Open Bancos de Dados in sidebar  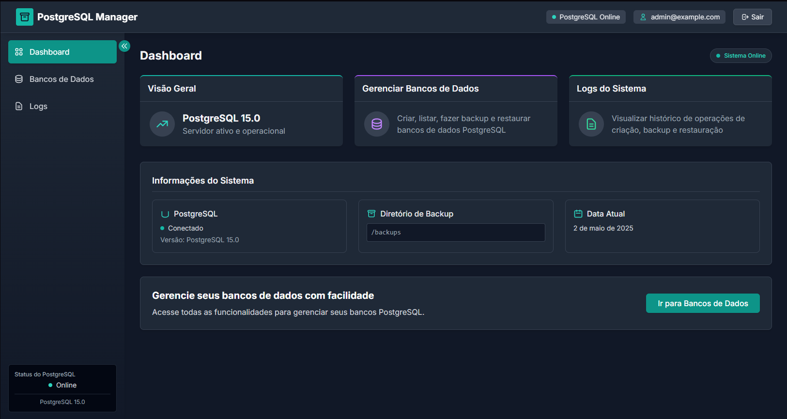pyautogui.click(x=62, y=79)
